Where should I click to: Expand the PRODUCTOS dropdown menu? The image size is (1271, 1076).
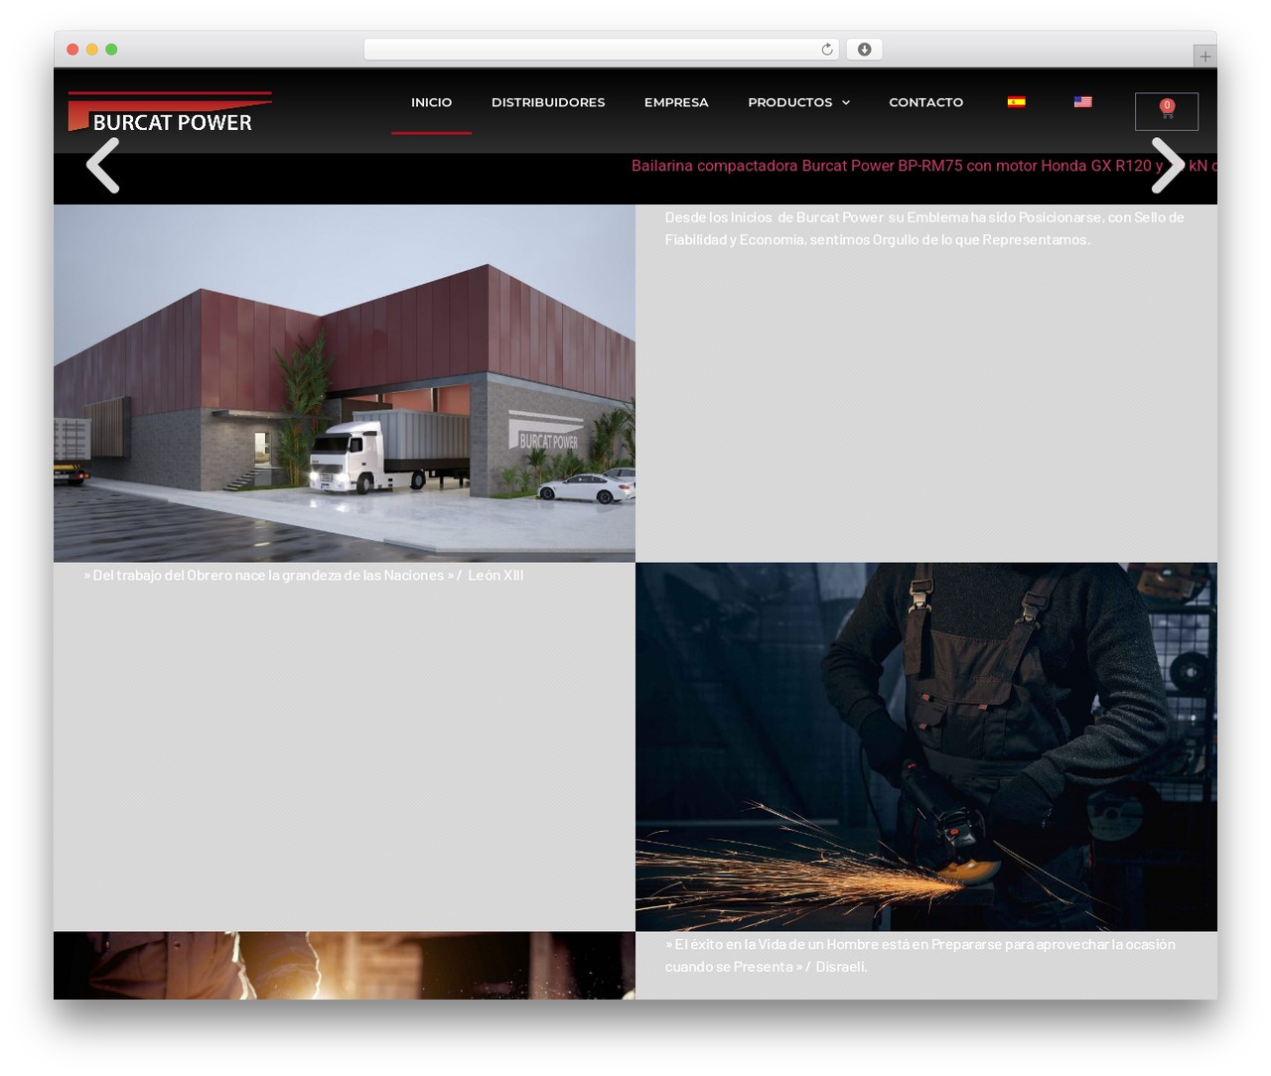(x=798, y=102)
